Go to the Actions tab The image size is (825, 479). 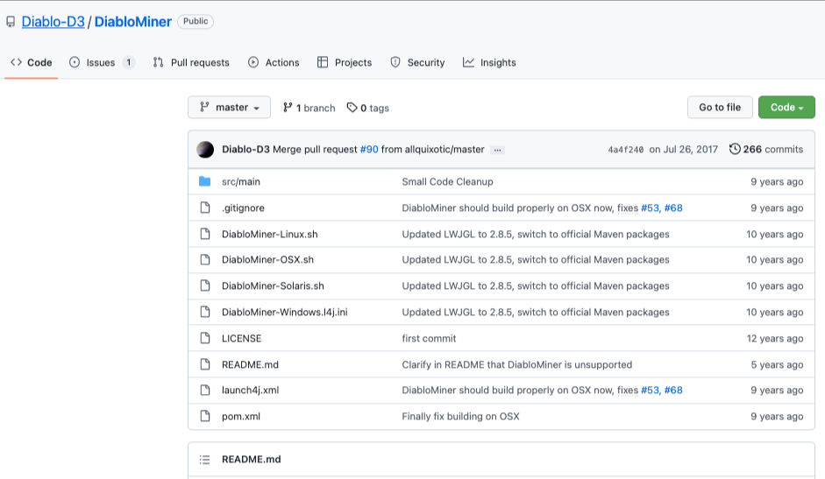(274, 62)
